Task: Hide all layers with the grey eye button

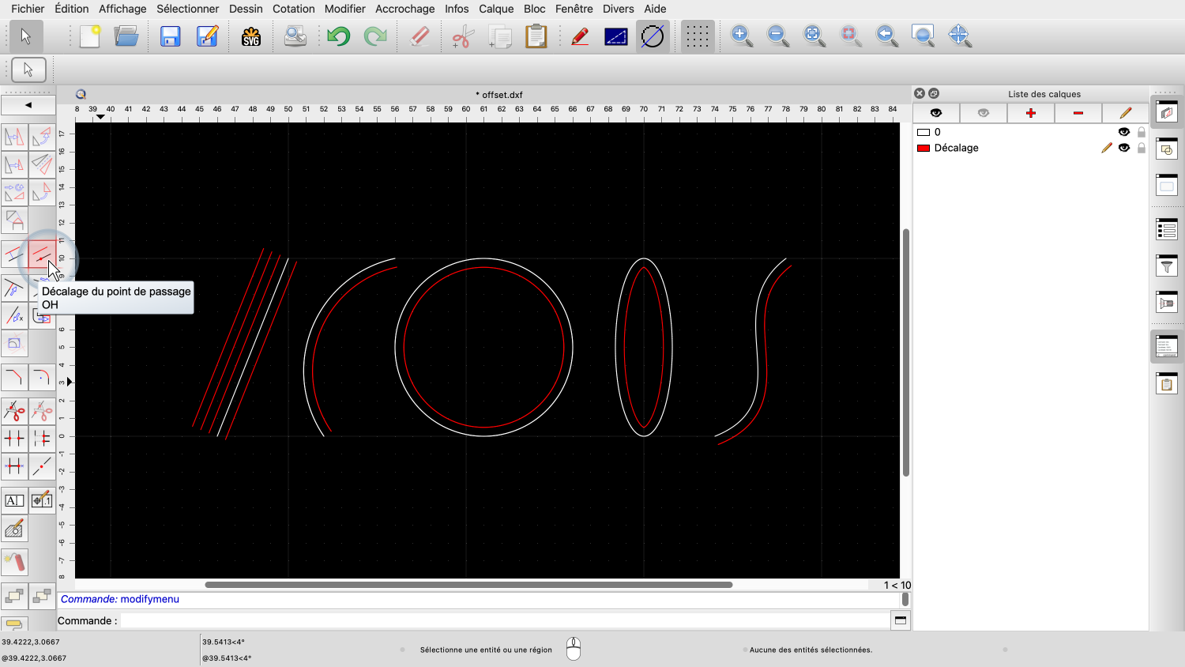Action: click(984, 113)
